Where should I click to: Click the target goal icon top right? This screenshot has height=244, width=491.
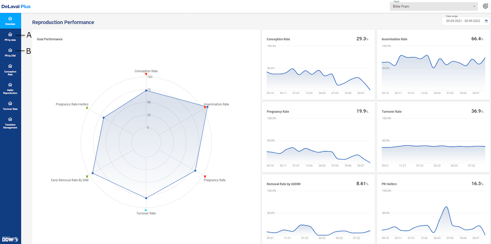(x=485, y=6)
